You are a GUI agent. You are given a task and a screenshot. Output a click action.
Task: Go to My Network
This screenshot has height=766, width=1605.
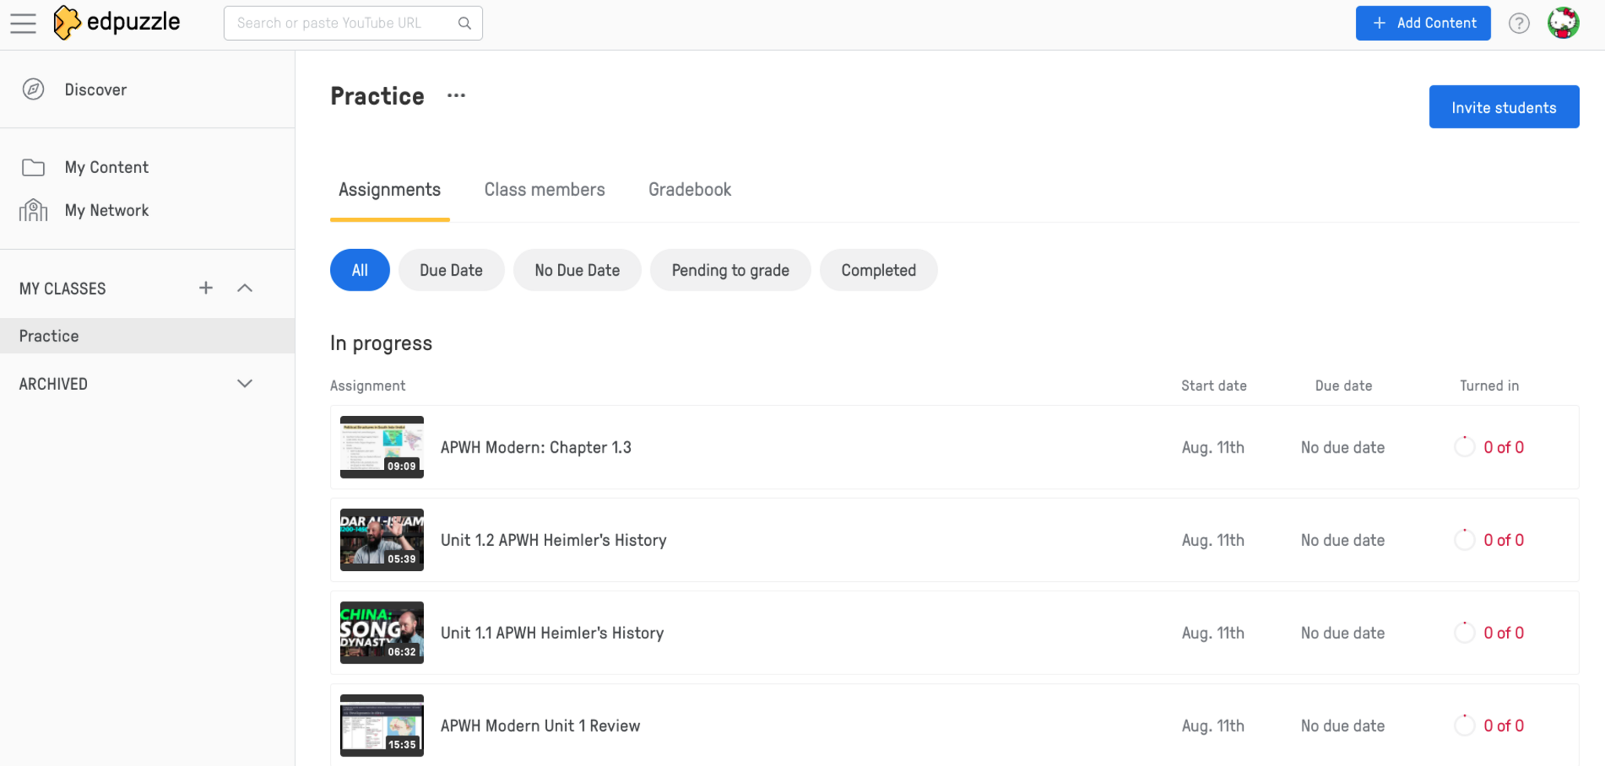106,211
